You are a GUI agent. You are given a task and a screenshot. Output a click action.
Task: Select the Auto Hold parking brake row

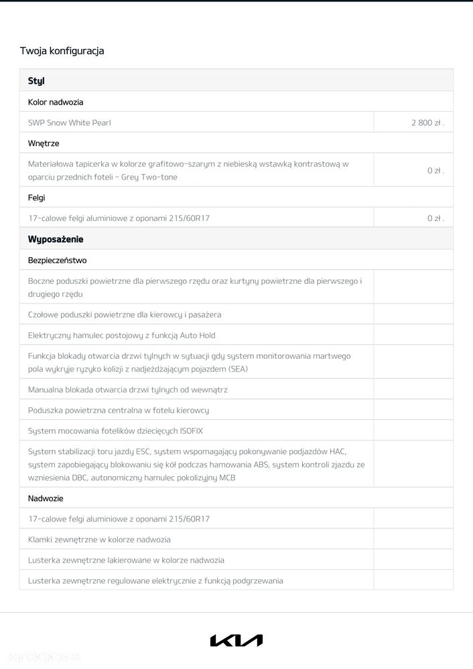(x=122, y=336)
